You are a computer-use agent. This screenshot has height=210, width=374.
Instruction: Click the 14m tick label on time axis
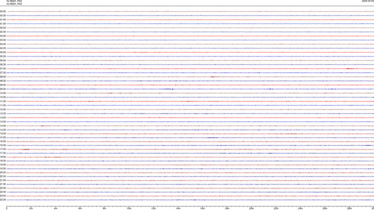178,208
